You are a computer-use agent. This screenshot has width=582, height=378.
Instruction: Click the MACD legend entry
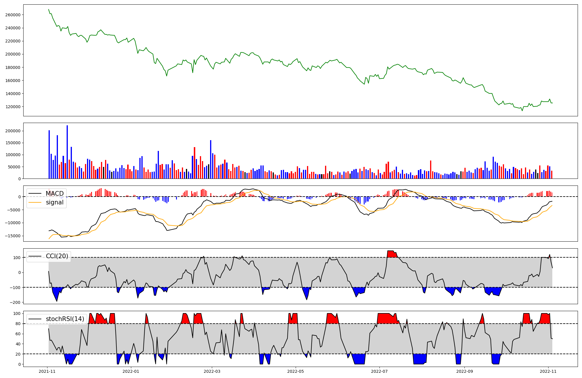click(x=54, y=194)
